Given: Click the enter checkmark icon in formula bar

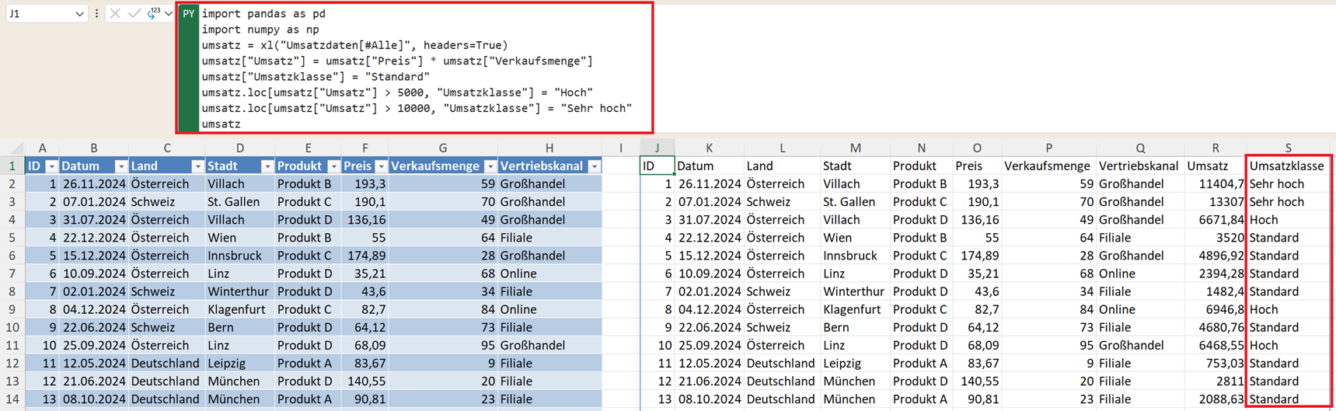Looking at the screenshot, I should [134, 13].
